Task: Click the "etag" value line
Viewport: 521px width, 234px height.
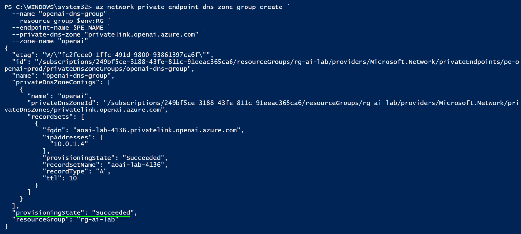Action: point(113,55)
